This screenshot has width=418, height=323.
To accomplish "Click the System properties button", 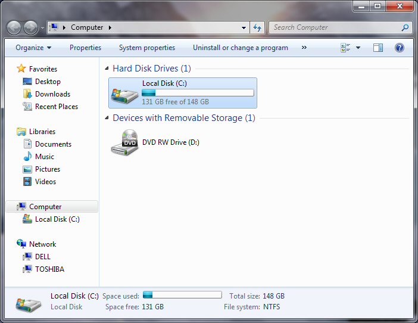I will (x=147, y=48).
